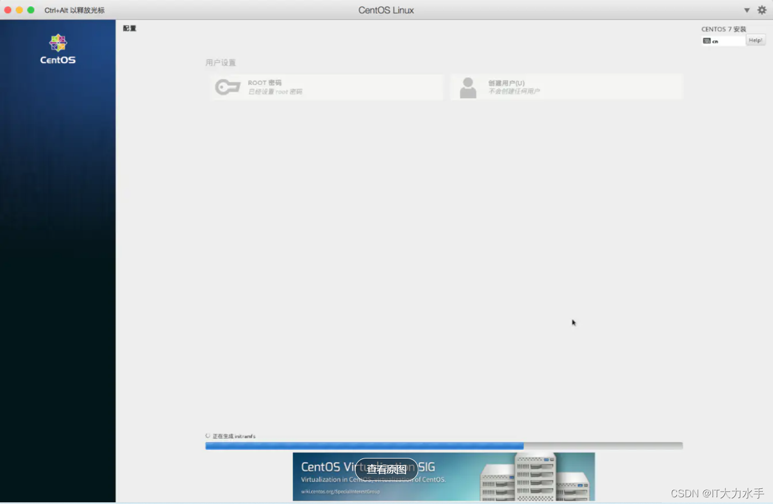Click the 正在生成 initramfs status text

234,436
